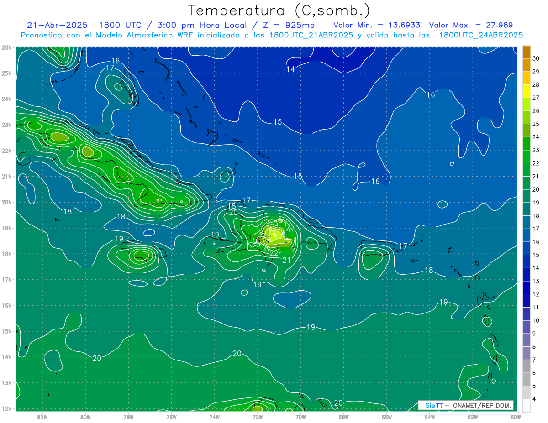Viewport: 548px width, 423px height.
Task: Click longitude axis label "62W"
Action: click(x=473, y=416)
